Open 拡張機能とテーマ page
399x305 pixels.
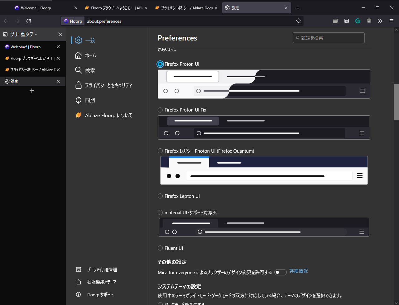click(x=102, y=282)
